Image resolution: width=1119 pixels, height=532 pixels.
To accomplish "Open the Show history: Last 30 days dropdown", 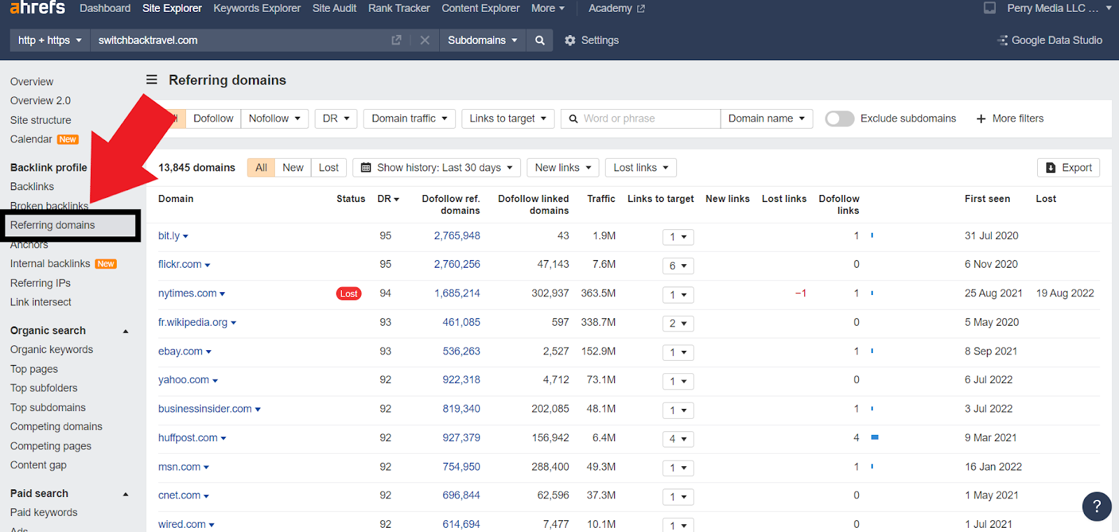I will click(x=437, y=168).
